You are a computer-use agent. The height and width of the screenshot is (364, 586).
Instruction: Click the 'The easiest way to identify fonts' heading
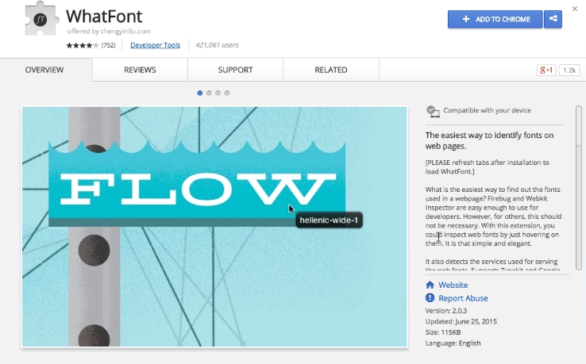click(490, 140)
